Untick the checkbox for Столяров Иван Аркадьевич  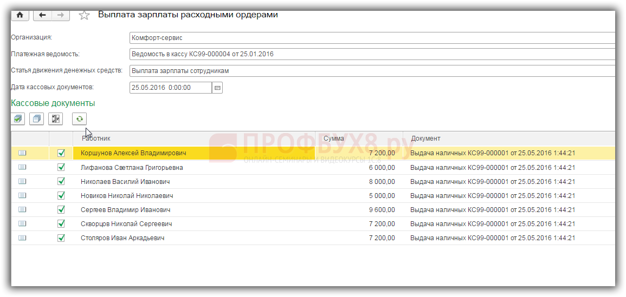point(61,237)
